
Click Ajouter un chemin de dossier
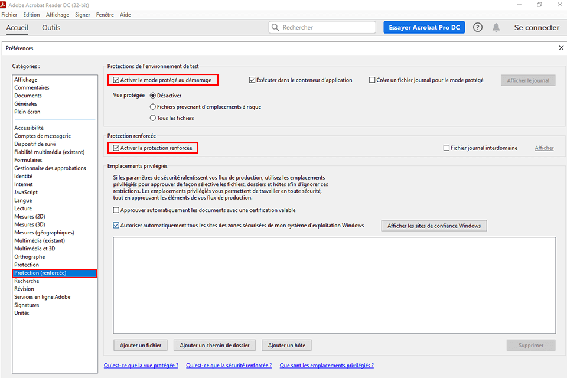tap(214, 345)
